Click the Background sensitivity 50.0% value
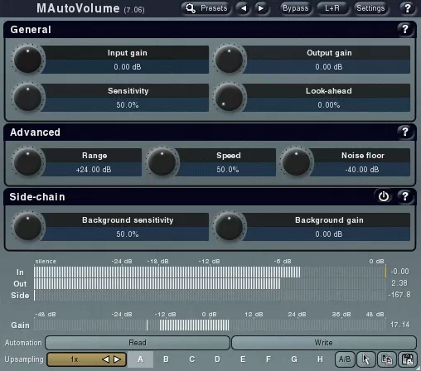Image resolution: width=421 pixels, height=371 pixels. 127,234
